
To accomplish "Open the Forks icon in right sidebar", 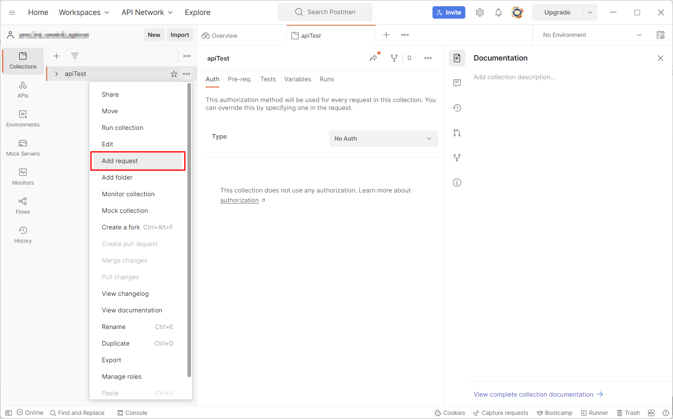I will coord(457,158).
